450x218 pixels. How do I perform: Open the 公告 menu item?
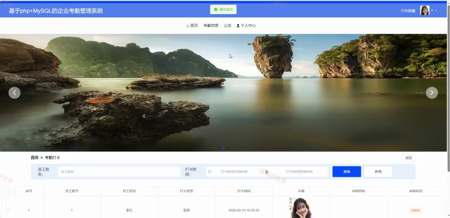227,25
